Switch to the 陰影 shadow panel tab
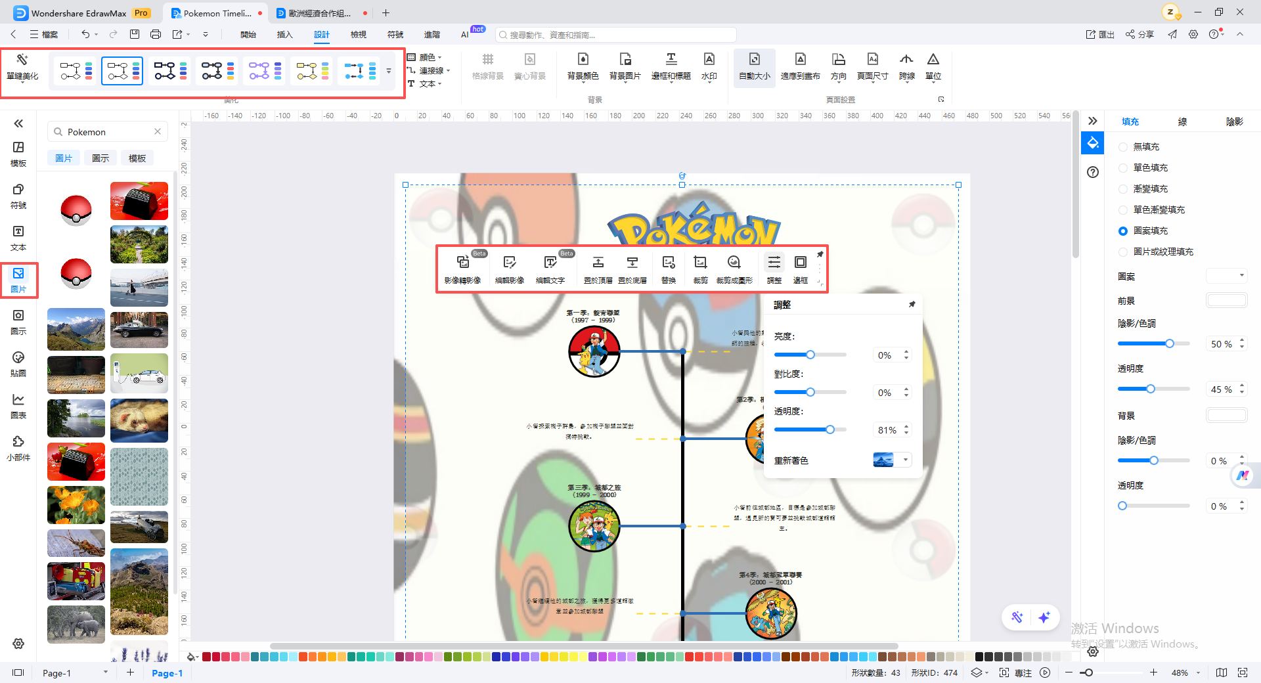 coord(1234,121)
